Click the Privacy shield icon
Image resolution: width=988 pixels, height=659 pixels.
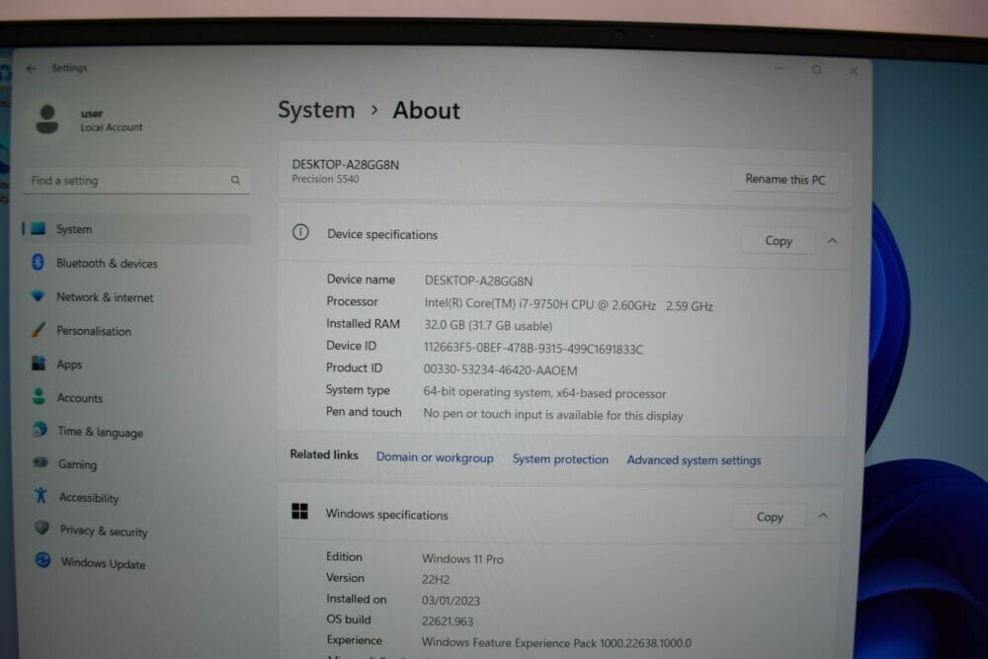tap(41, 528)
